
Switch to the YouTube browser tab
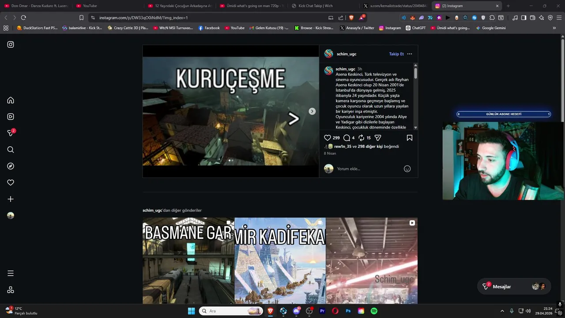point(107,6)
